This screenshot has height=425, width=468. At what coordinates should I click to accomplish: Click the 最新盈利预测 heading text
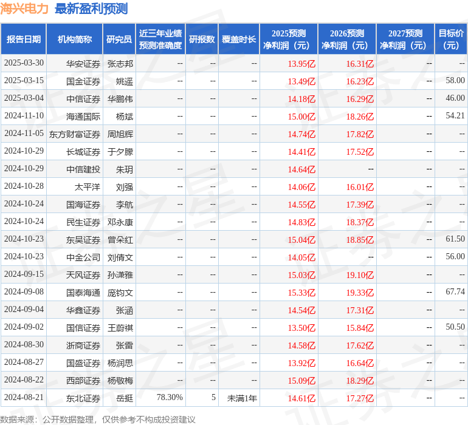[91, 8]
